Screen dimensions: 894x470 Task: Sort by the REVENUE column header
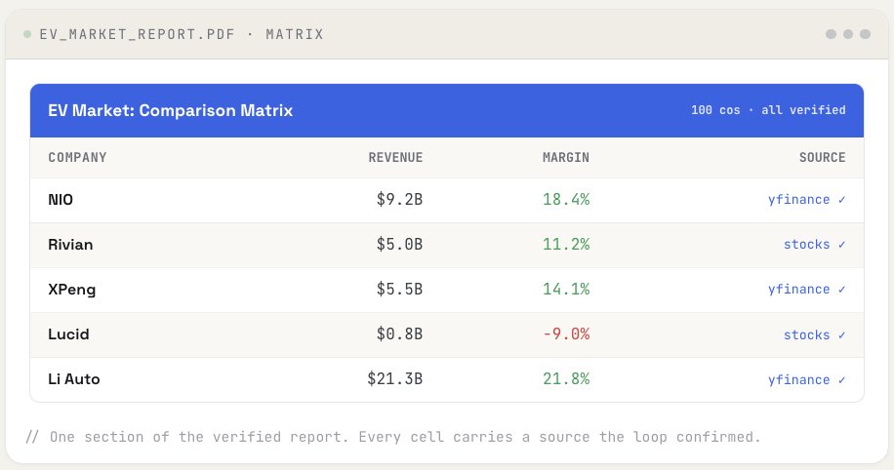[395, 157]
